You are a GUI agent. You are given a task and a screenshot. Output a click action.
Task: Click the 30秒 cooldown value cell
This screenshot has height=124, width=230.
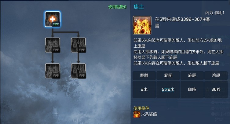coord(216,89)
